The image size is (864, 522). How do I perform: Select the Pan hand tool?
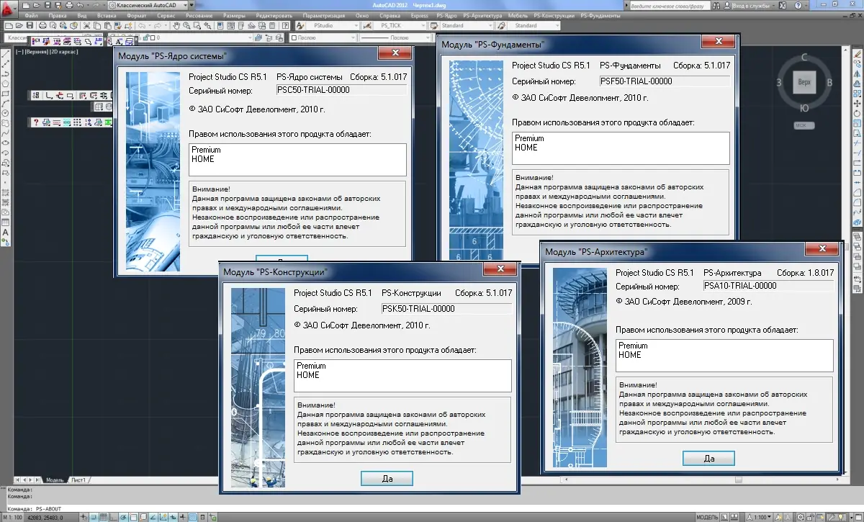[x=176, y=26]
